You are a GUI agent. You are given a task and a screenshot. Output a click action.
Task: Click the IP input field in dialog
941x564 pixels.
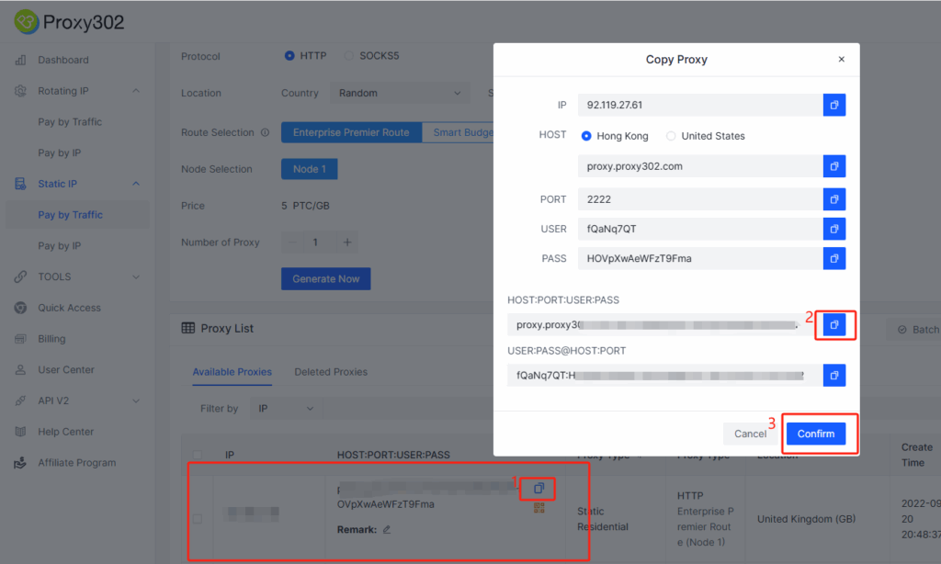700,105
